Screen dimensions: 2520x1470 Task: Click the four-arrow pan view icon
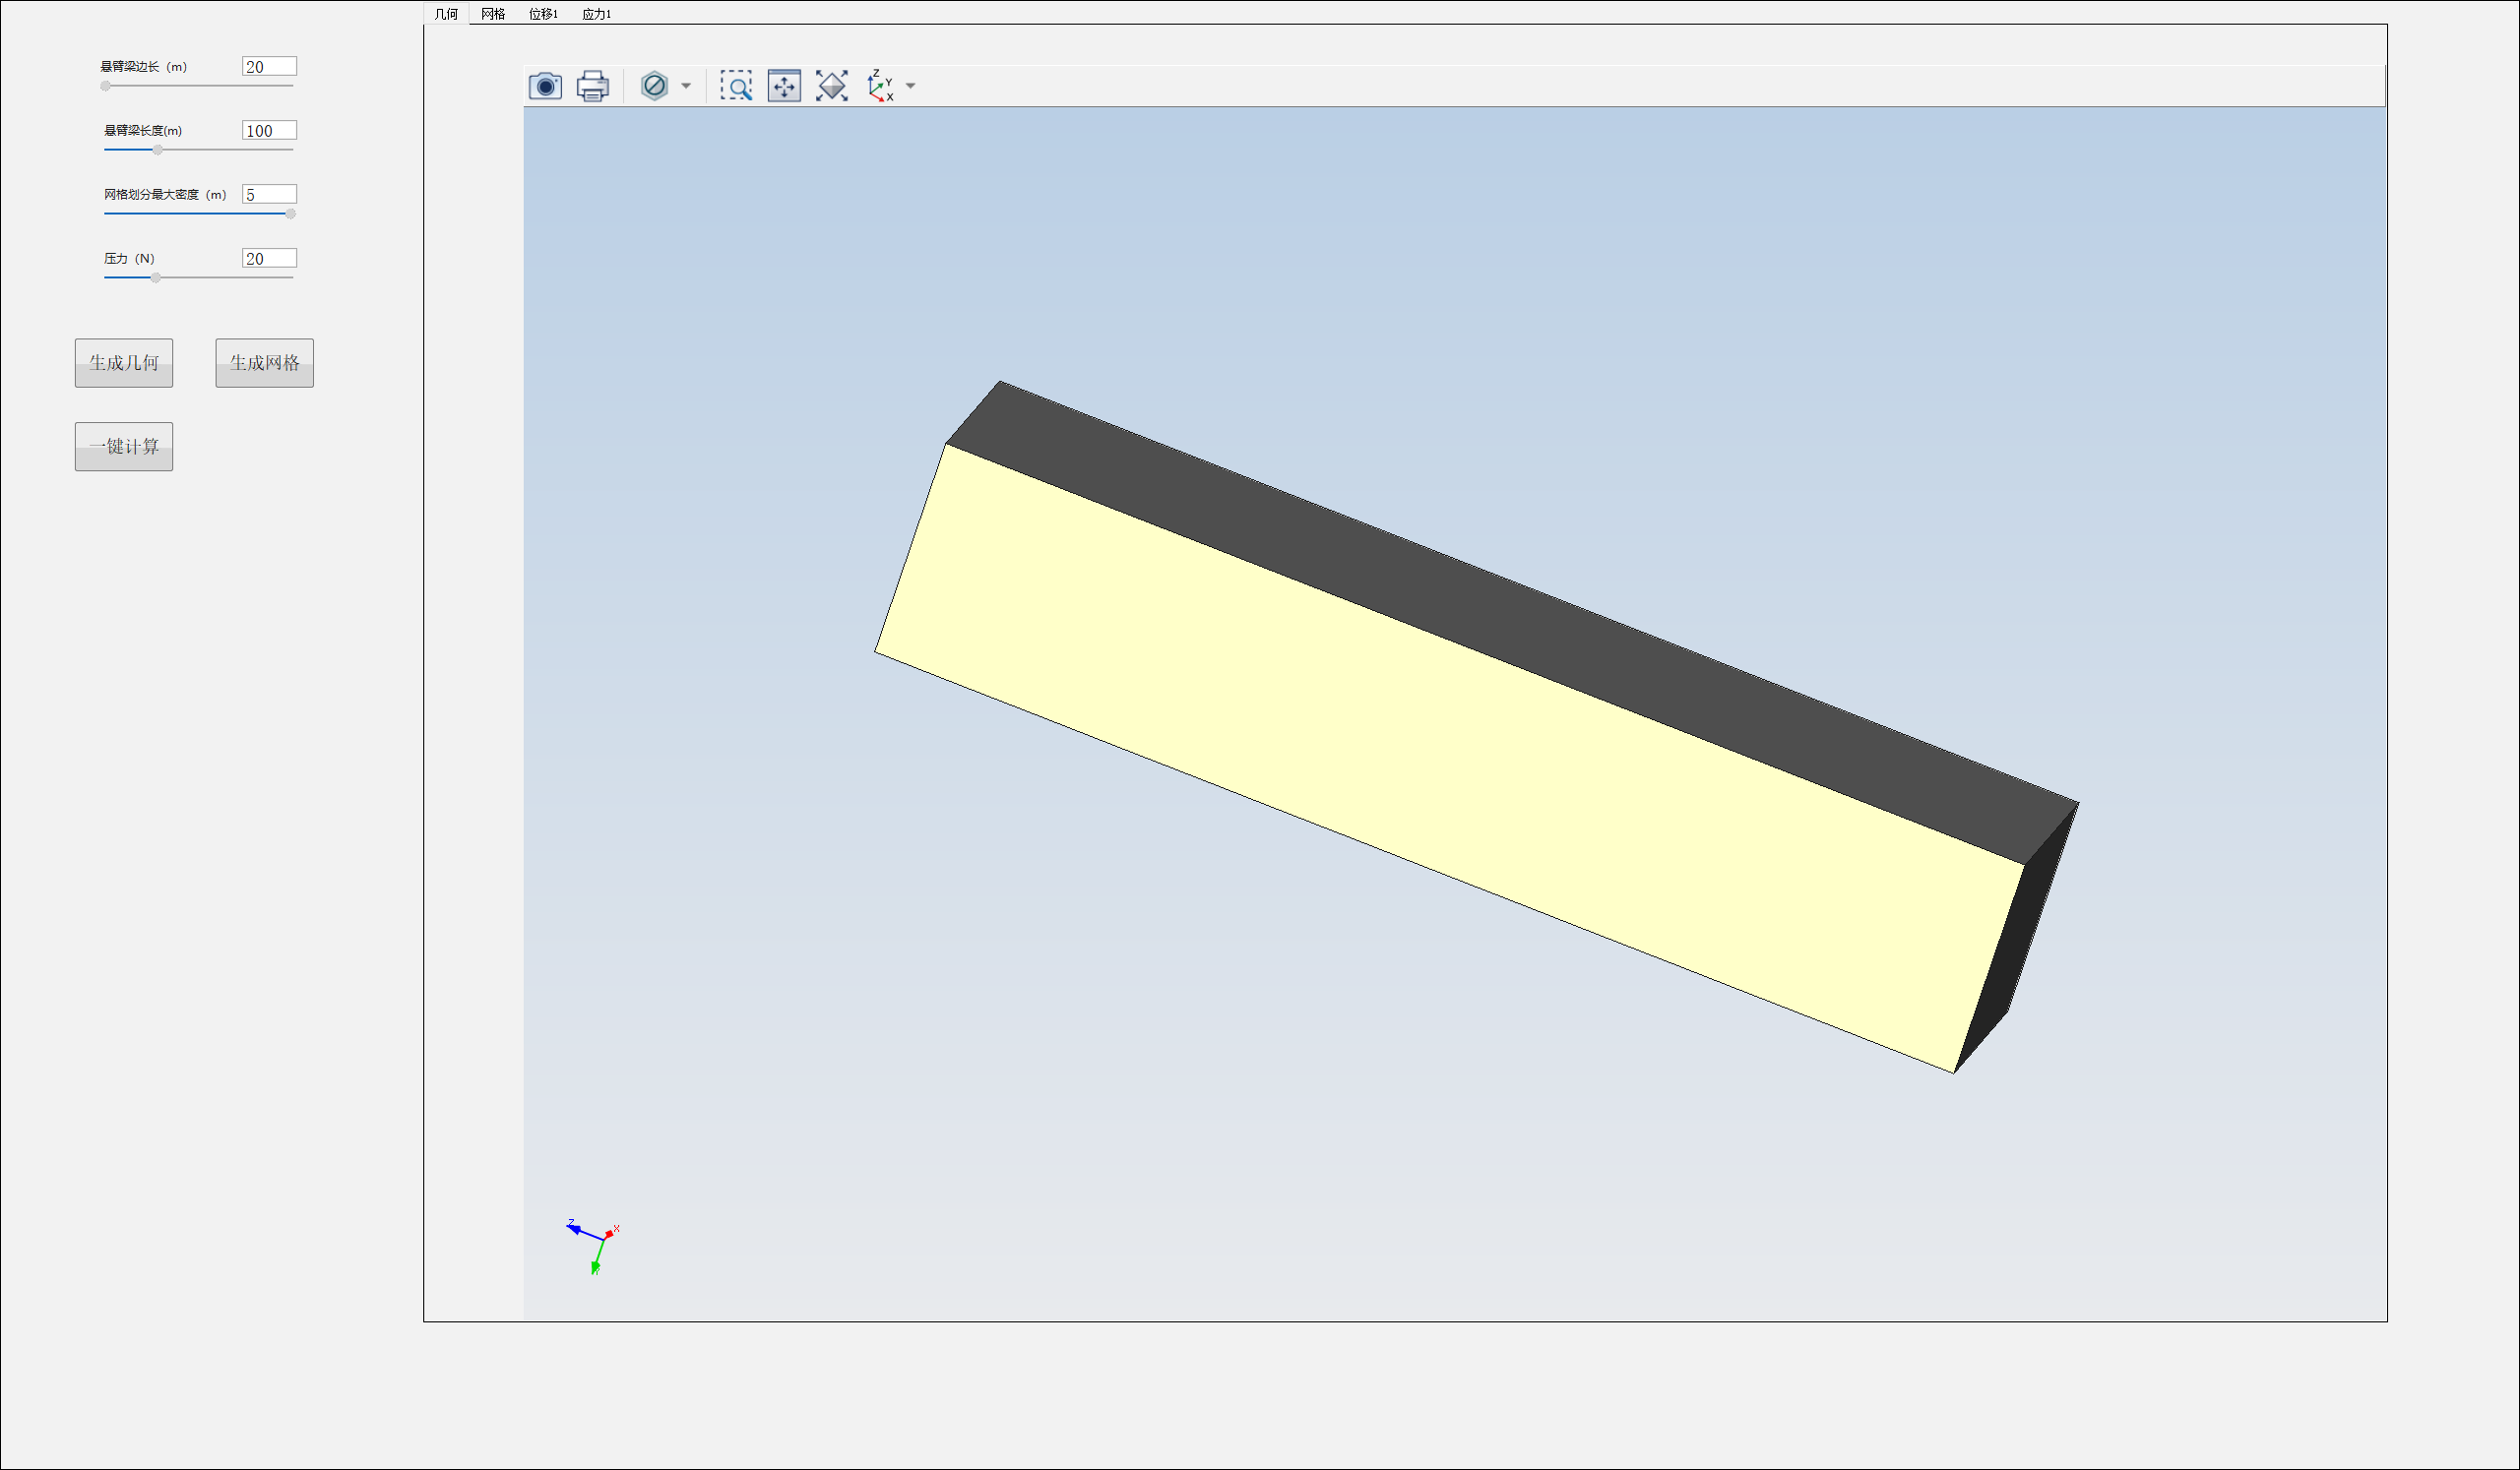pos(784,86)
